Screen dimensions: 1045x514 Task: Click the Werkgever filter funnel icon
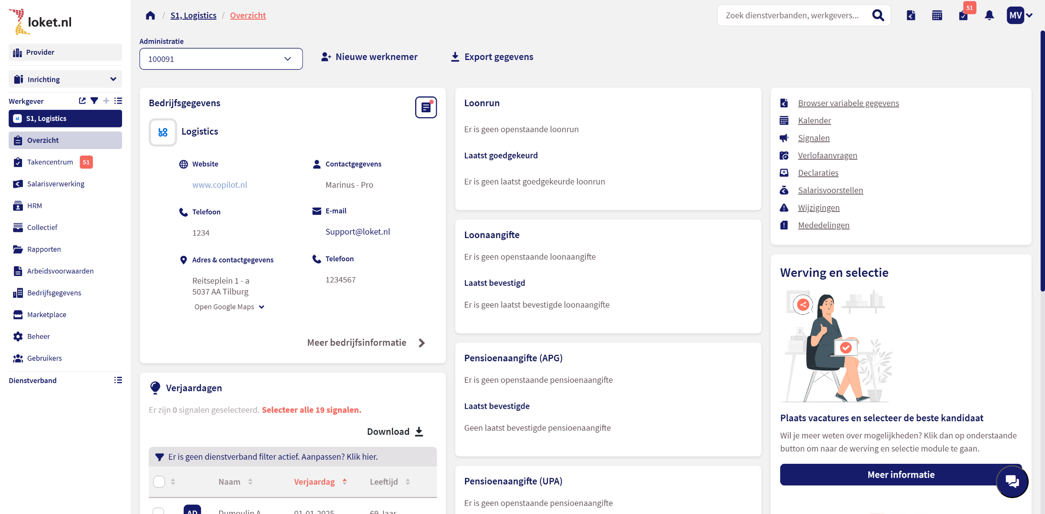(94, 101)
